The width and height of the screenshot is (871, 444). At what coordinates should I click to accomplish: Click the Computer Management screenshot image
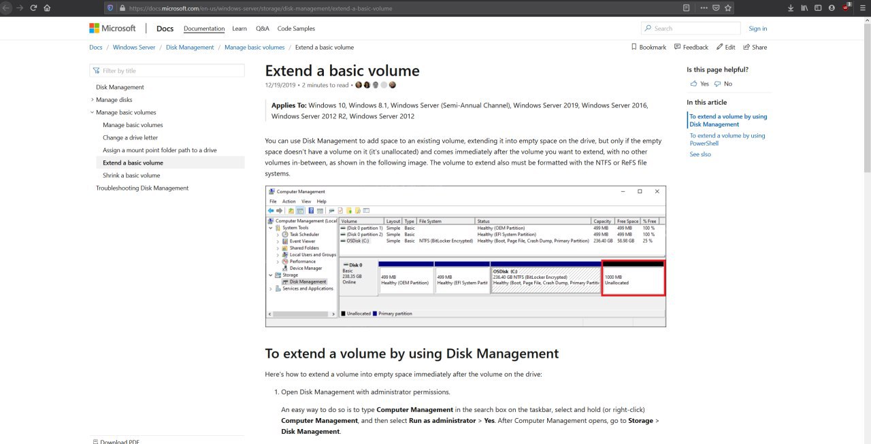(465, 256)
